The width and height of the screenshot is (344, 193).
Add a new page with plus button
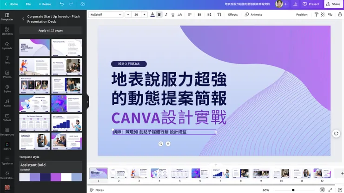point(342,174)
